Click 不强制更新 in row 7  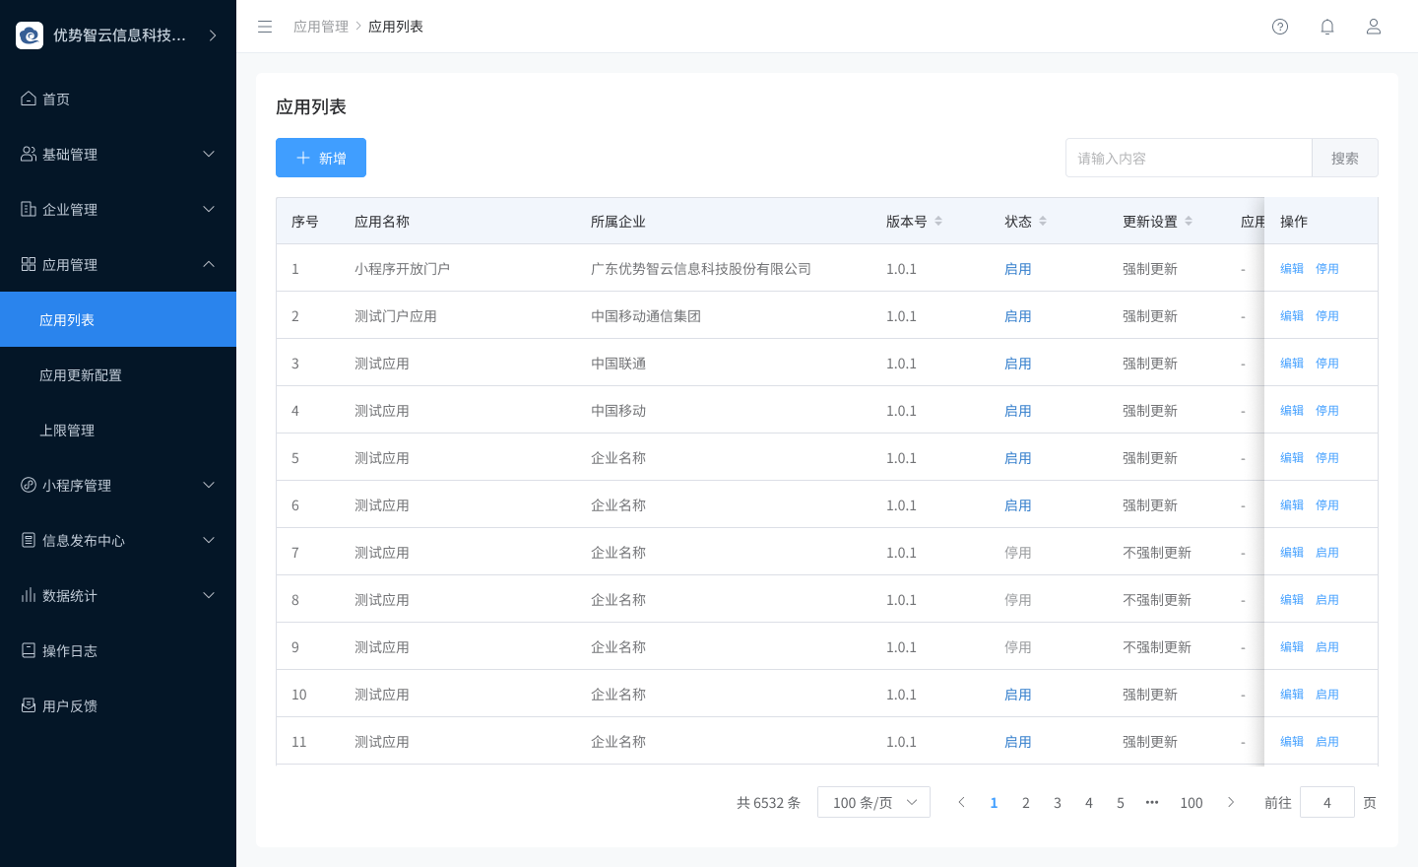click(x=1157, y=552)
